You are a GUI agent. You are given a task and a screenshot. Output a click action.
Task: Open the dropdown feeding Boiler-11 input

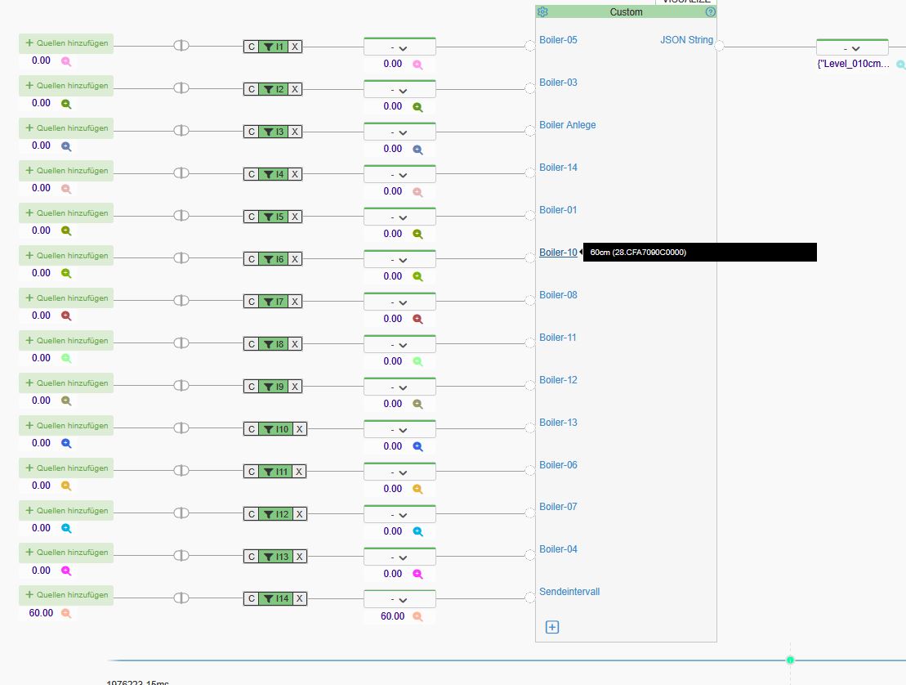(399, 345)
